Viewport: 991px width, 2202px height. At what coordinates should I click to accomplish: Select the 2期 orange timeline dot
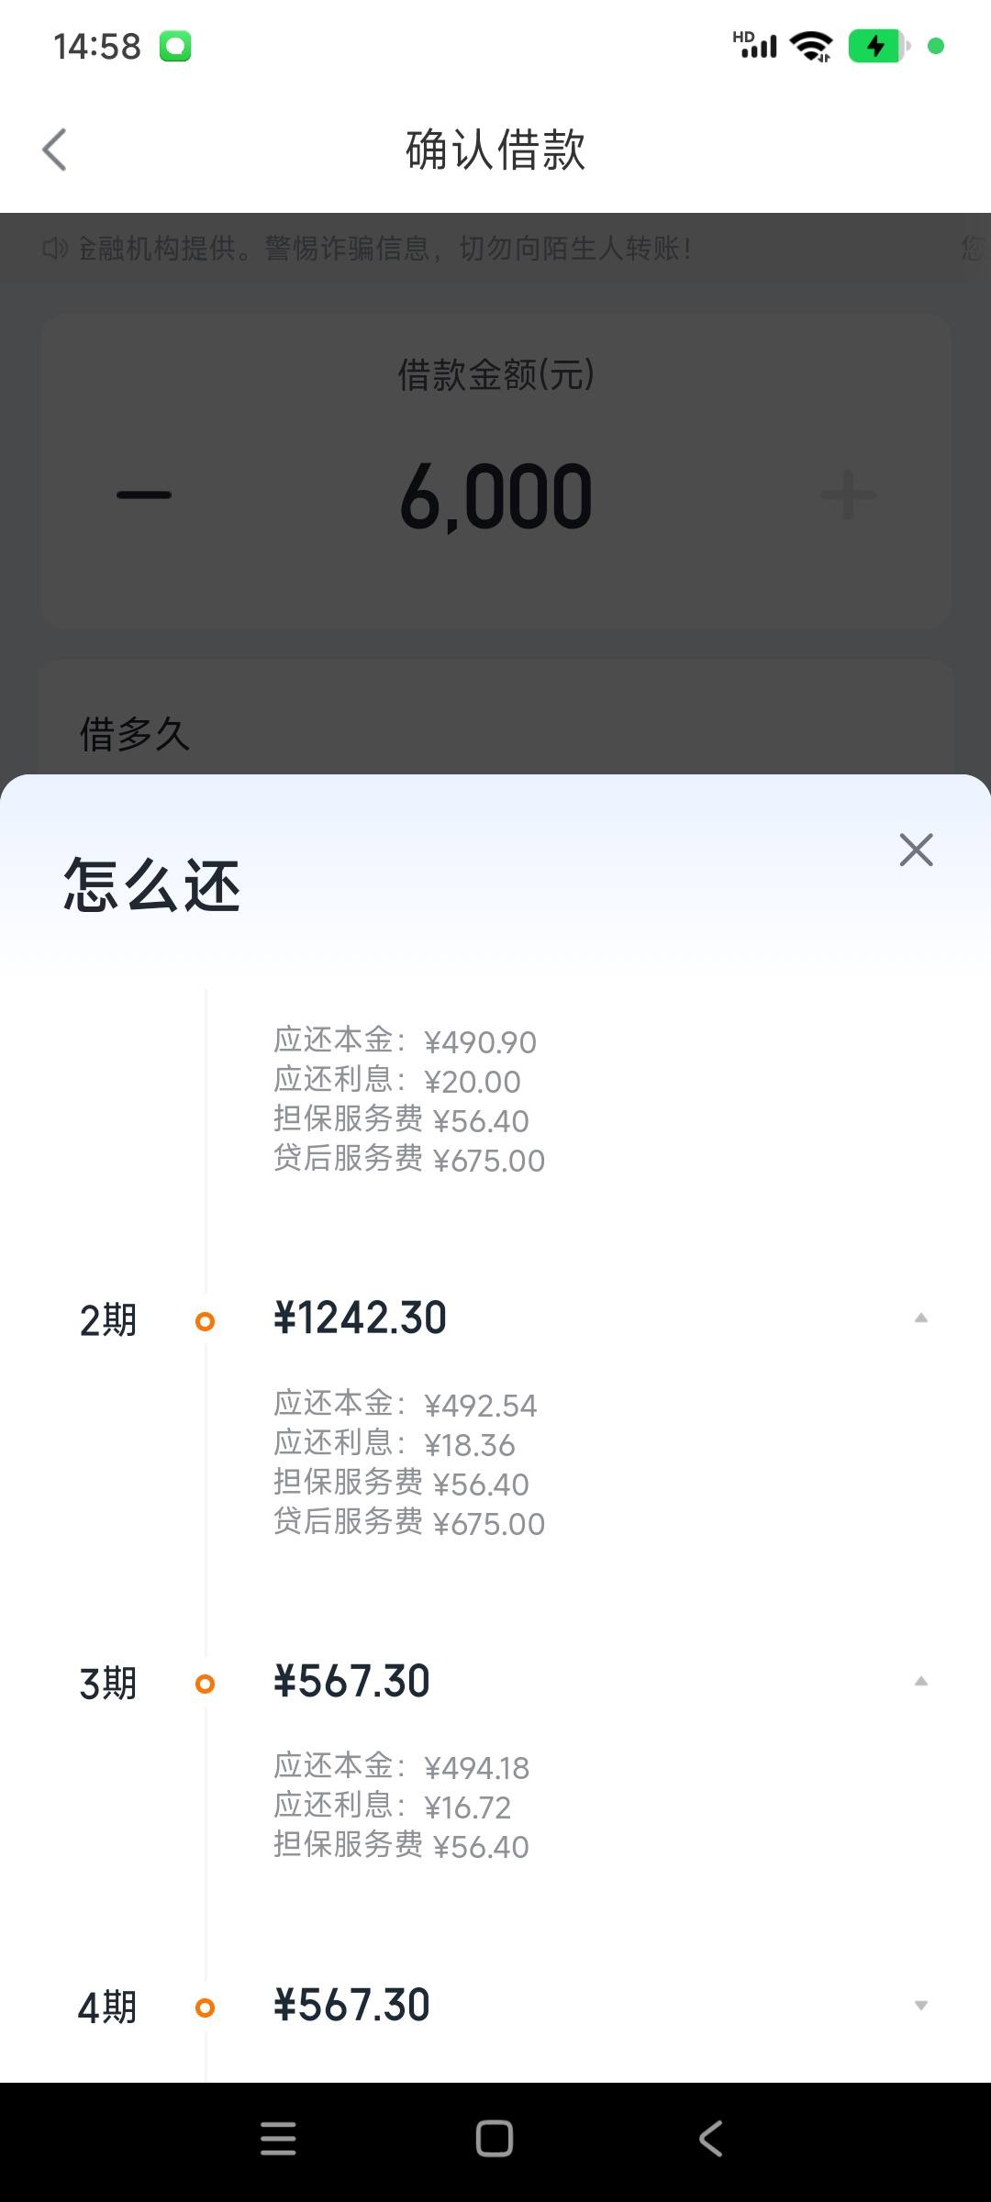[x=206, y=1321]
